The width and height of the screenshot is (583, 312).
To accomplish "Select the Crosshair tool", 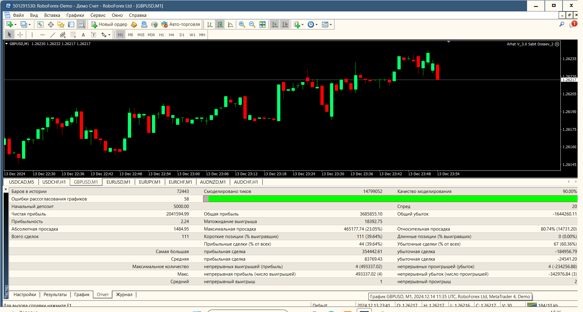I will click(x=20, y=35).
